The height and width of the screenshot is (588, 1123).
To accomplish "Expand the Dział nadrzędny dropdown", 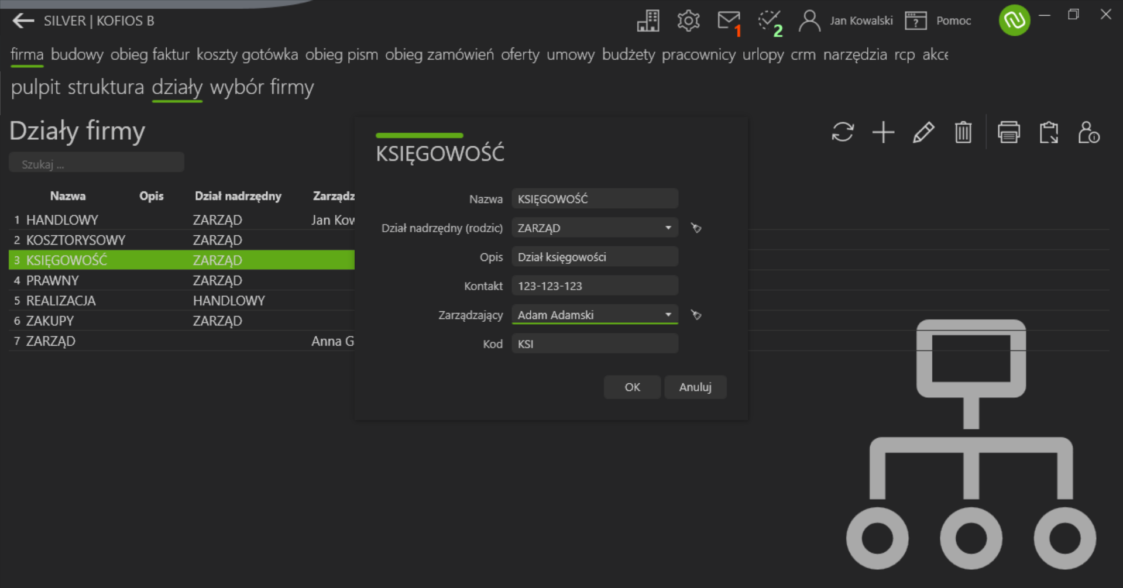I will pos(668,228).
